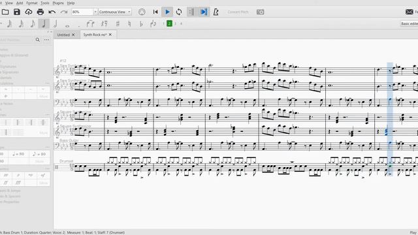Viewport: 418px width, 235px height.
Task: Save the score with the floppy disk icon
Action: 17,12
